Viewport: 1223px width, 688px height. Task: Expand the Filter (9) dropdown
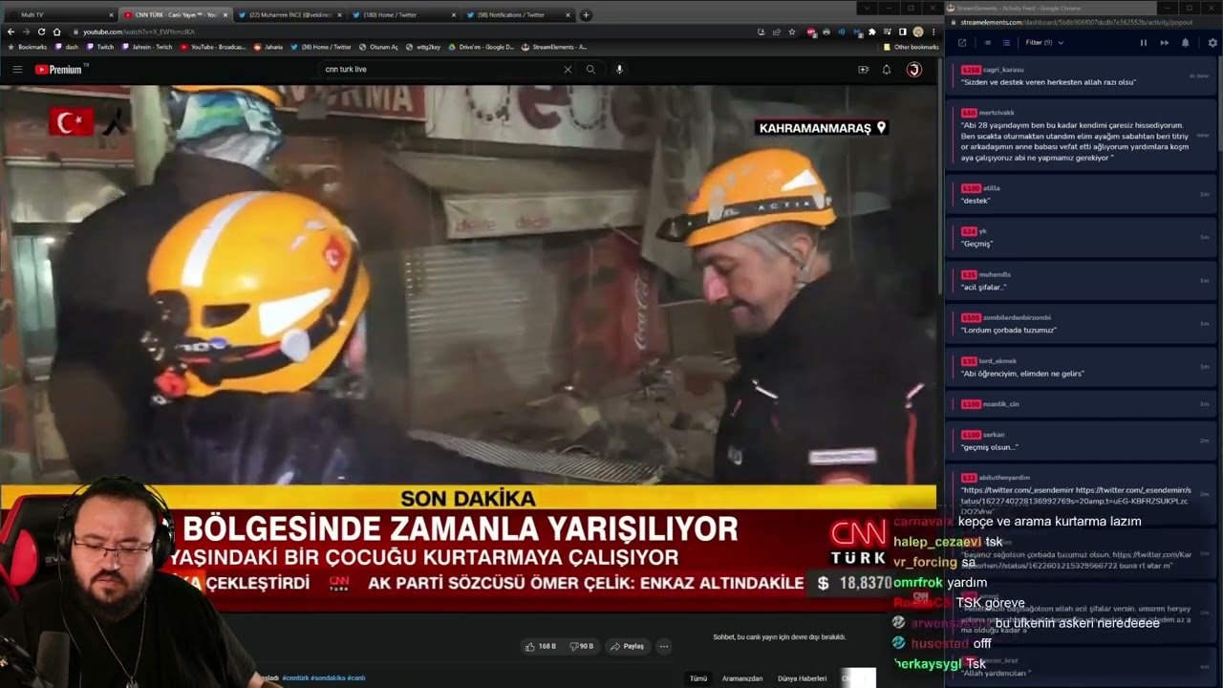click(1044, 43)
